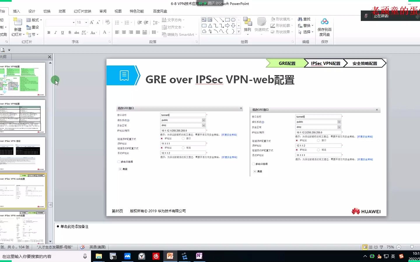
Task: Select the first green-highlighted slide thumbnail
Action: pyautogui.click(x=22, y=79)
